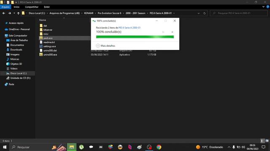Open File Explorer from the taskbar
270x151 pixels.
[72, 147]
